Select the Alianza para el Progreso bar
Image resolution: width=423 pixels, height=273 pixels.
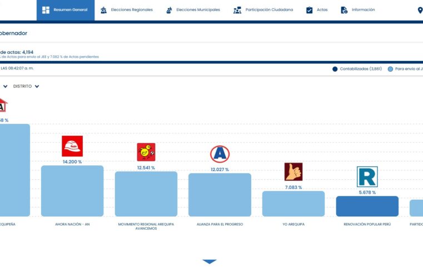point(220,195)
